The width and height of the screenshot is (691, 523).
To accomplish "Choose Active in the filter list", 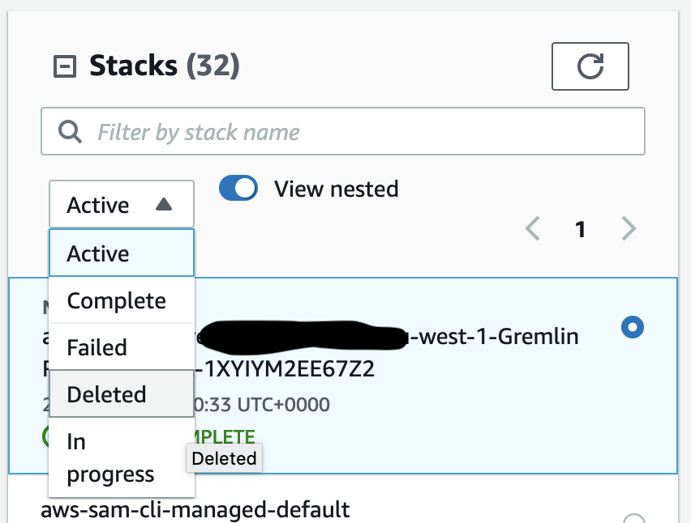I will pyautogui.click(x=122, y=253).
